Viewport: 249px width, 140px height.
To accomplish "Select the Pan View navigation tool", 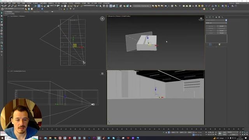I will [242, 135].
